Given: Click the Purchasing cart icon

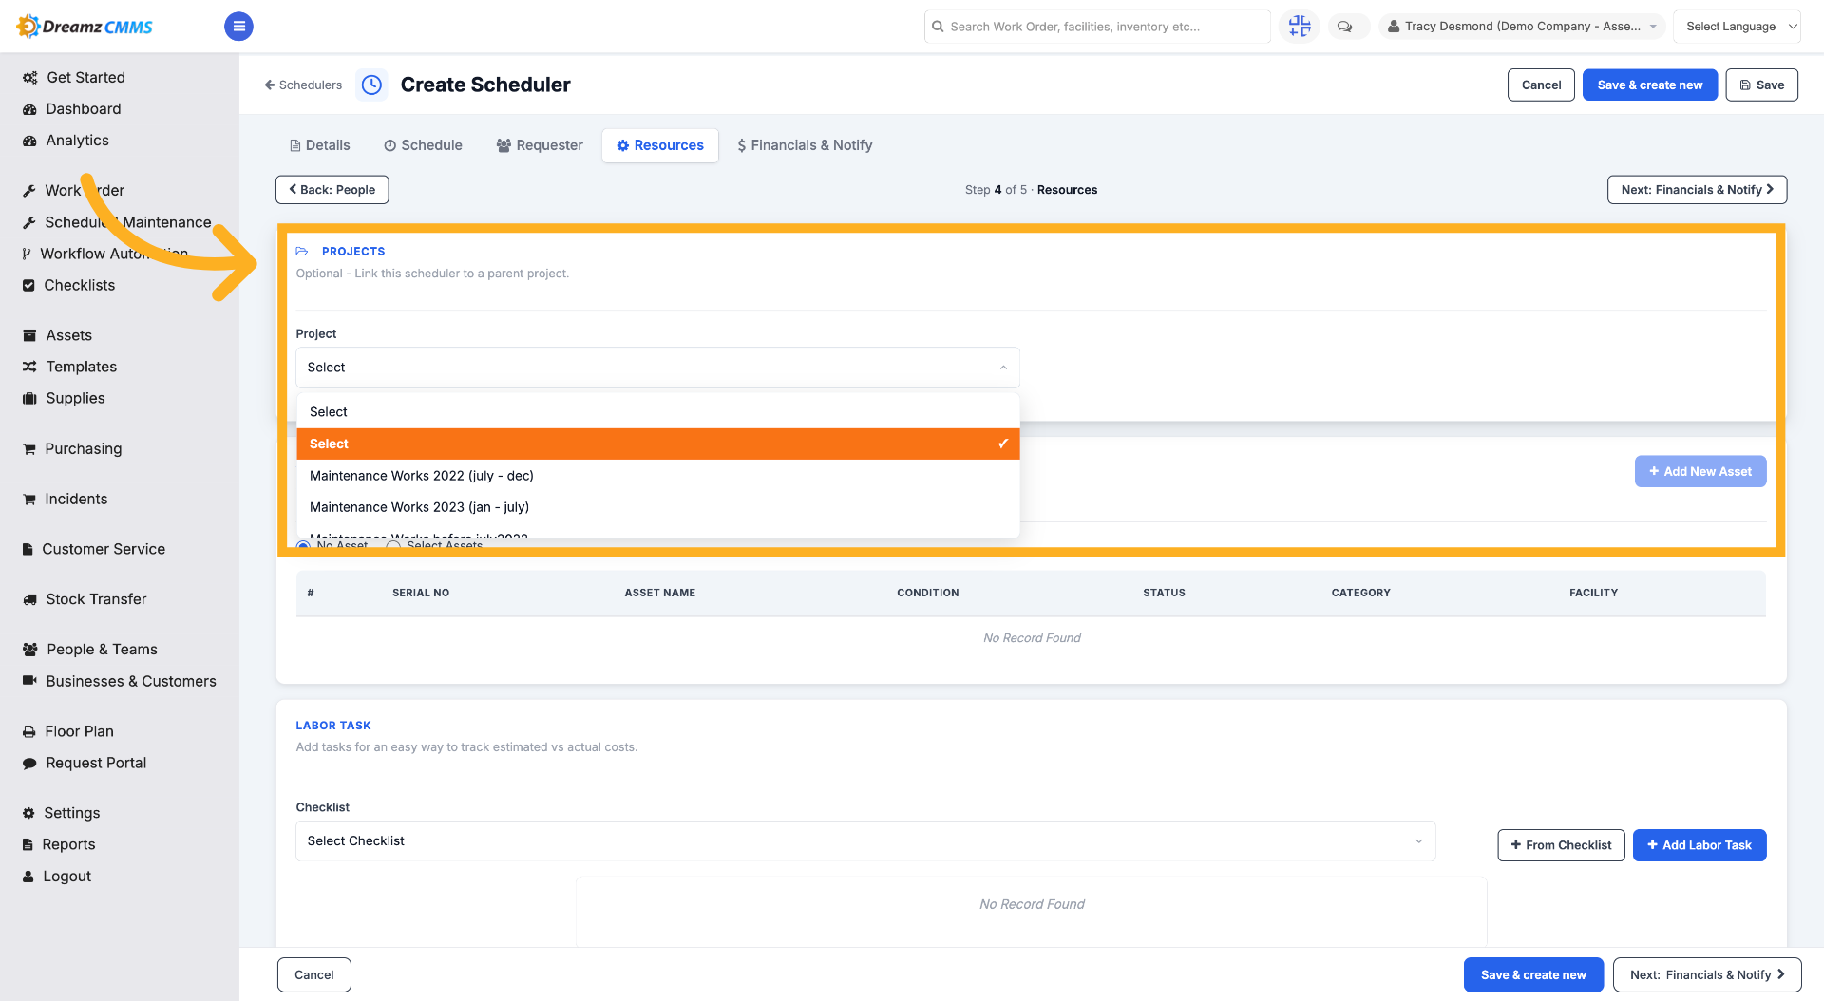Looking at the screenshot, I should point(29,448).
